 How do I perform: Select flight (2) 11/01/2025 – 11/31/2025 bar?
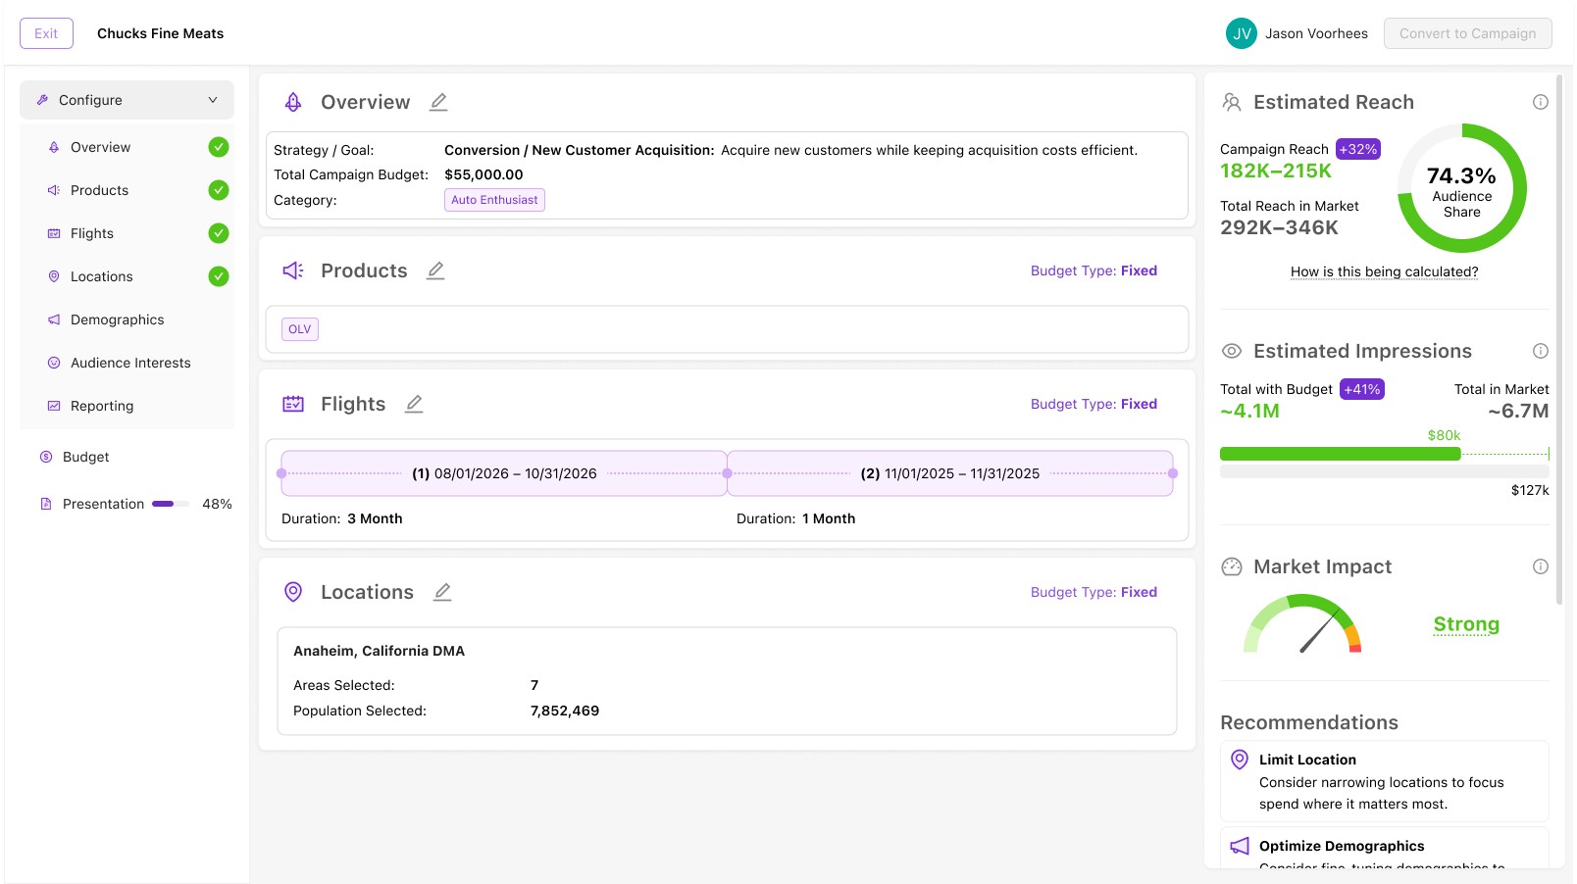(949, 473)
